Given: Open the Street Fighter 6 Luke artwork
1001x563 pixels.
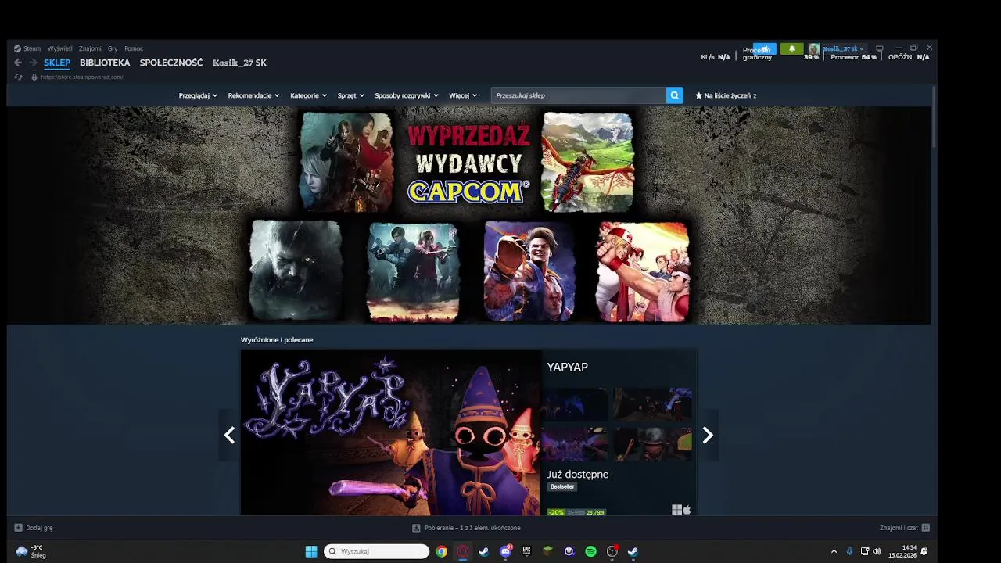Looking at the screenshot, I should (529, 271).
